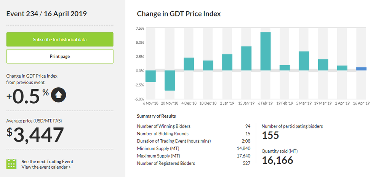Click the 5 Mar '19 chart bar
Viewport: 381px width, 177px height.
tap(304, 61)
